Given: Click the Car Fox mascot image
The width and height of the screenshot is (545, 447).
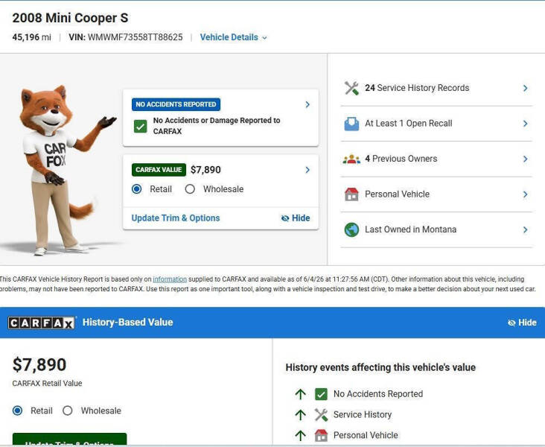Looking at the screenshot, I should [63, 169].
